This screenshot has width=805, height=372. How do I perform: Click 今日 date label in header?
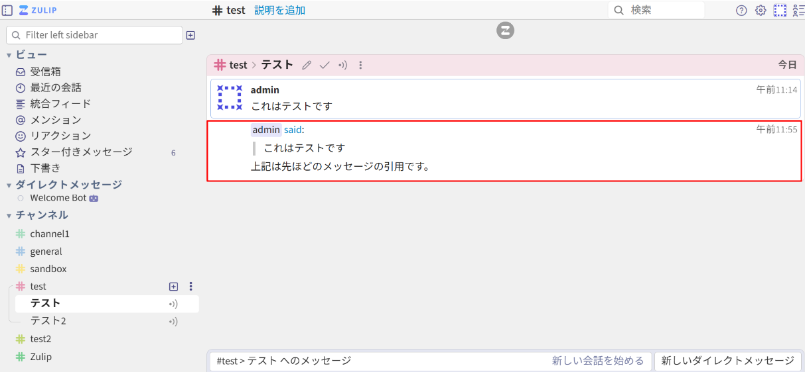click(787, 65)
